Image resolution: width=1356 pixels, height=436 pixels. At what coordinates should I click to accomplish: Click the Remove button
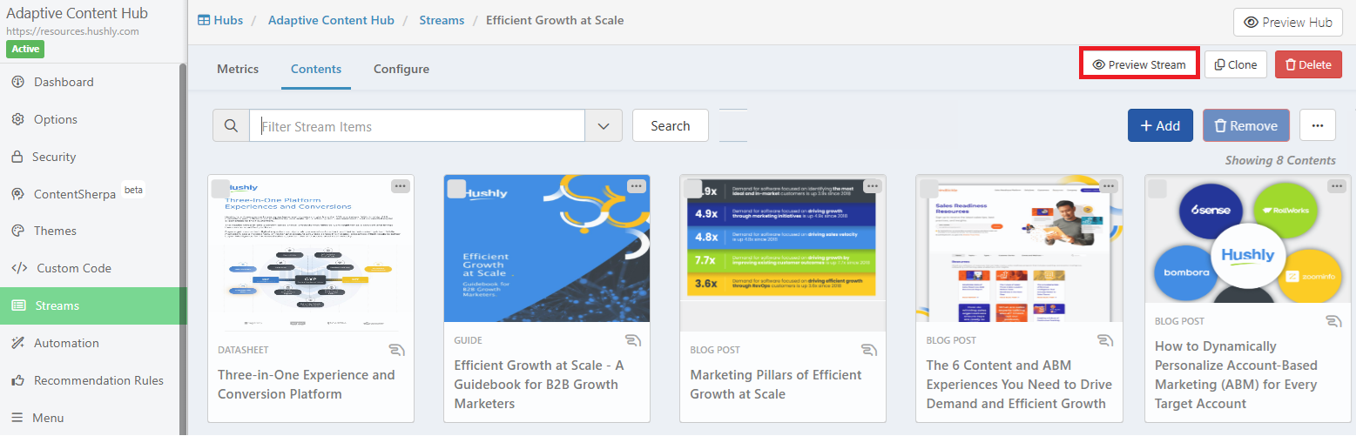click(x=1246, y=125)
